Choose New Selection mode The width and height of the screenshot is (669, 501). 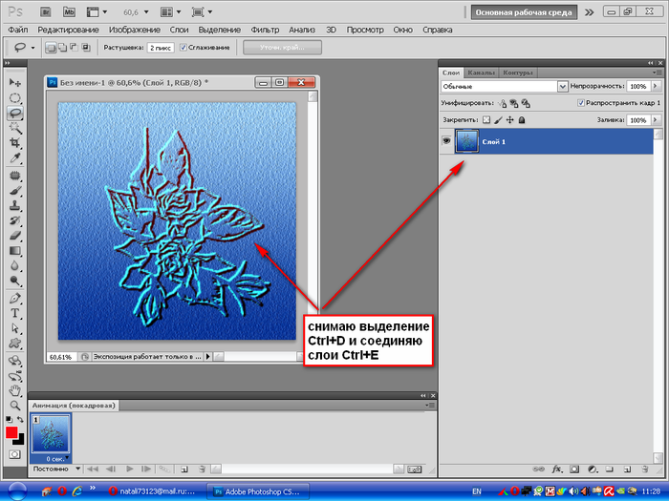(51, 48)
